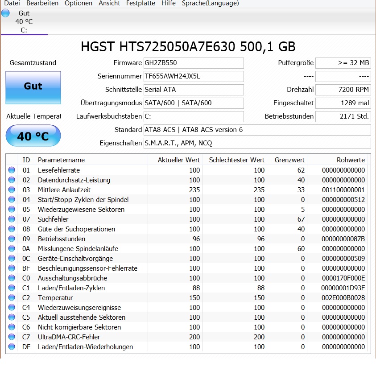Viewport: 376px width, 371px height.
Task: Open the Ansicht menu
Action: point(109,3)
